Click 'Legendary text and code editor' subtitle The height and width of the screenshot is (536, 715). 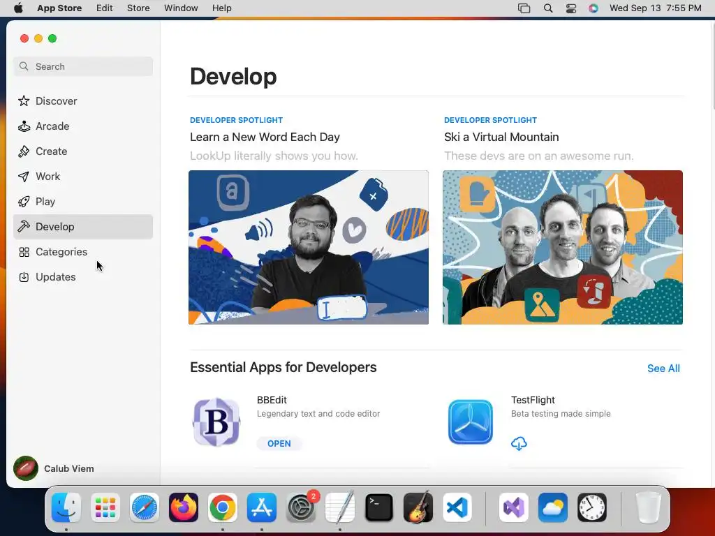pos(318,414)
